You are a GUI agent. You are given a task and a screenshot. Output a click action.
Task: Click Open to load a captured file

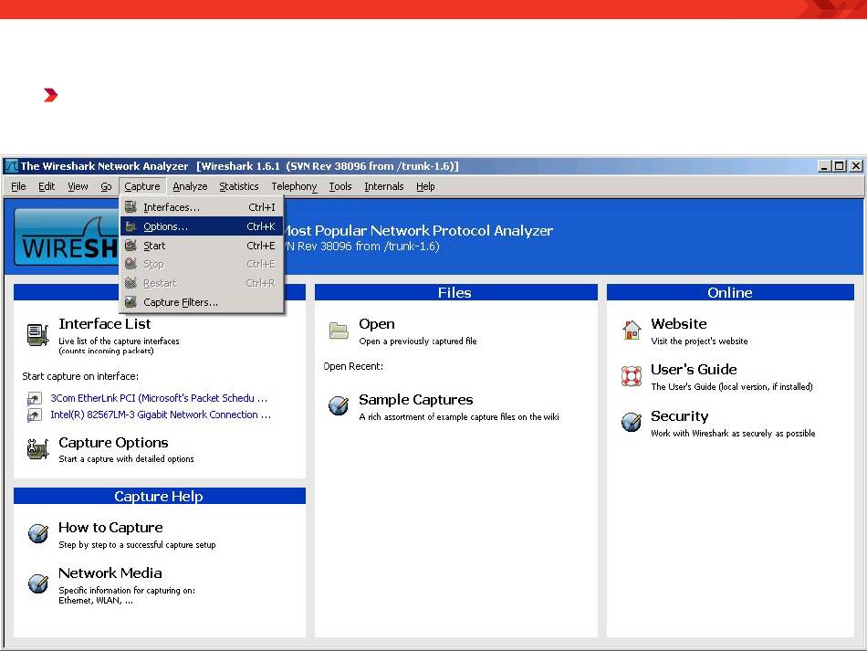(377, 323)
